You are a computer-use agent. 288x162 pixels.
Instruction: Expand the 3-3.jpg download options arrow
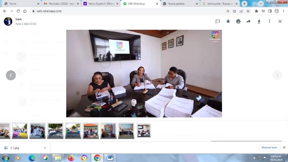(45, 148)
